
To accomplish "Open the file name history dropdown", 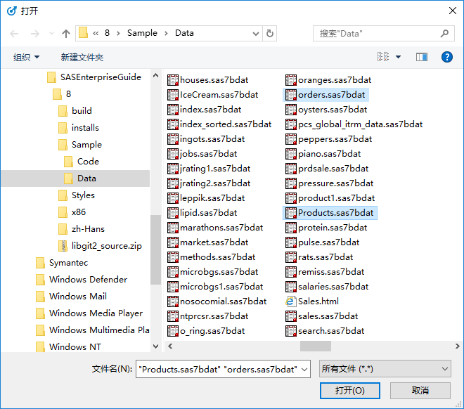I will (305, 369).
